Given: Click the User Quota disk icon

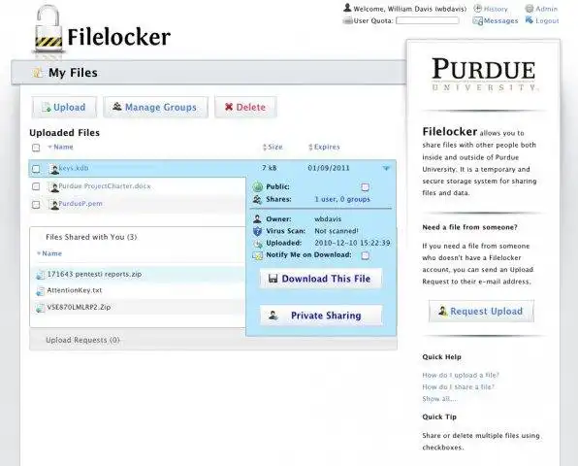Looking at the screenshot, I should pyautogui.click(x=347, y=20).
